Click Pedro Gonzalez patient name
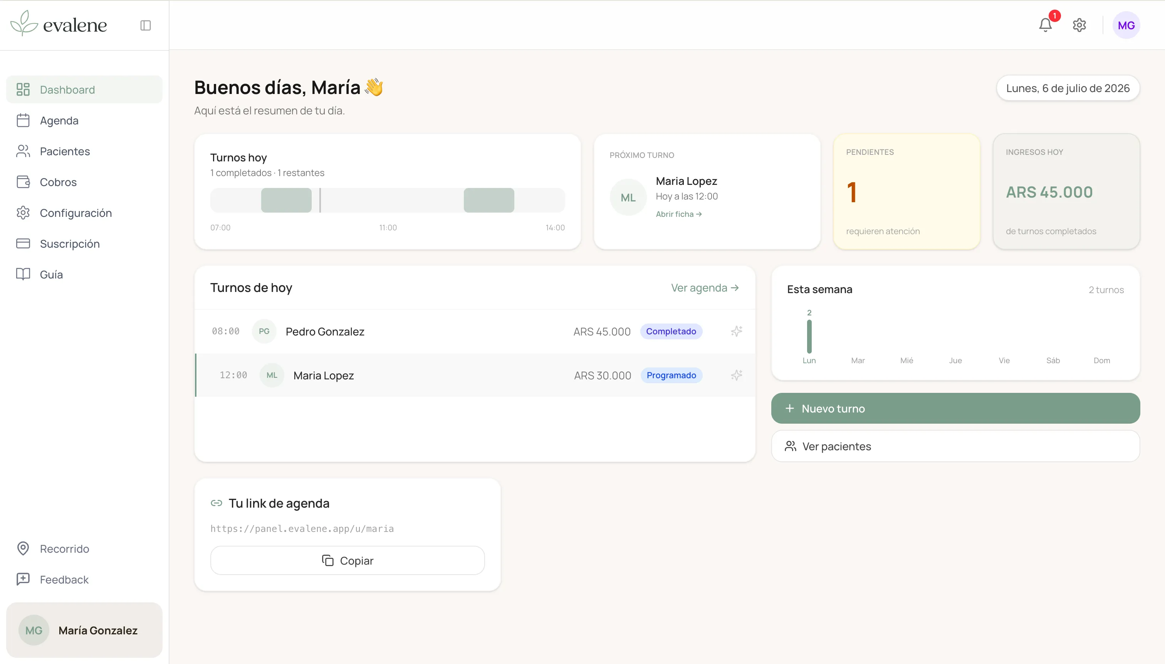The width and height of the screenshot is (1165, 664). coord(325,332)
